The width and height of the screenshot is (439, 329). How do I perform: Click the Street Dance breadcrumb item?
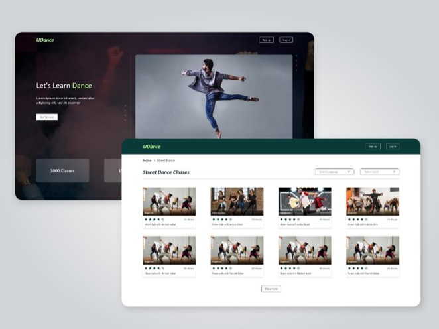point(166,161)
